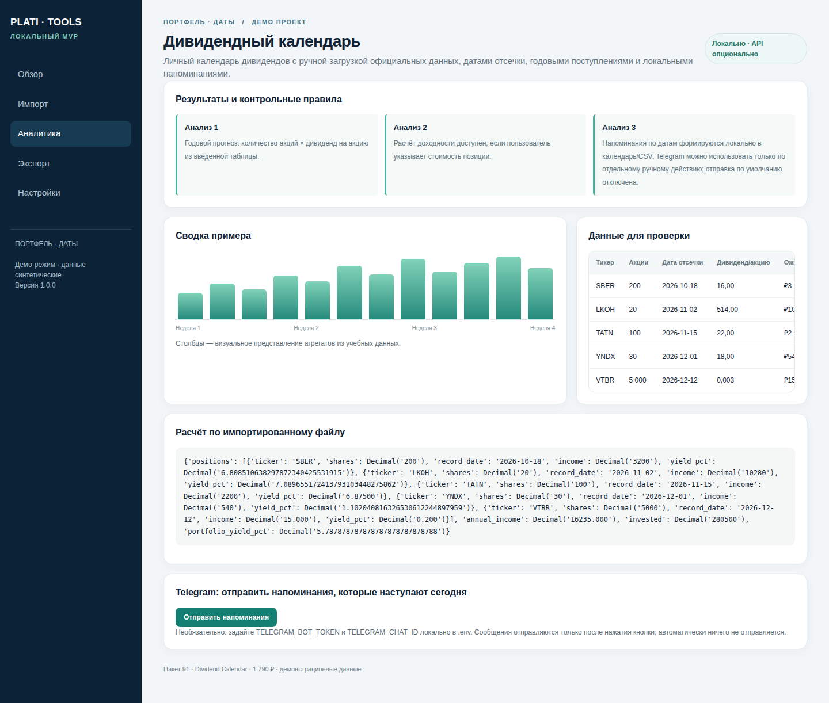Select the LKOH ticker cell
This screenshot has height=703, width=829.
pyautogui.click(x=605, y=310)
